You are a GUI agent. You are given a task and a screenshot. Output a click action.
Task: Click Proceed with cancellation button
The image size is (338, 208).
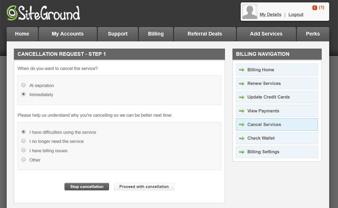pyautogui.click(x=144, y=187)
